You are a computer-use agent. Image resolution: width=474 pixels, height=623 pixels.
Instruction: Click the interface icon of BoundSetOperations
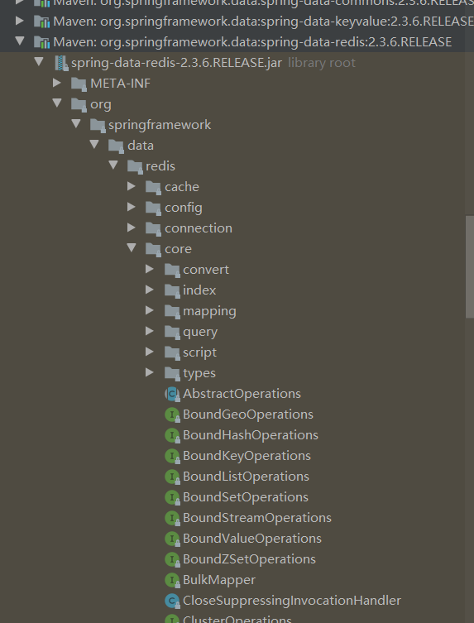coord(172,497)
